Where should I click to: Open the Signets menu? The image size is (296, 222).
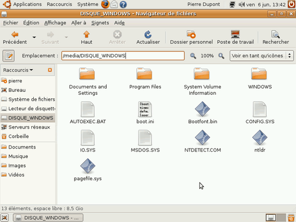100,23
